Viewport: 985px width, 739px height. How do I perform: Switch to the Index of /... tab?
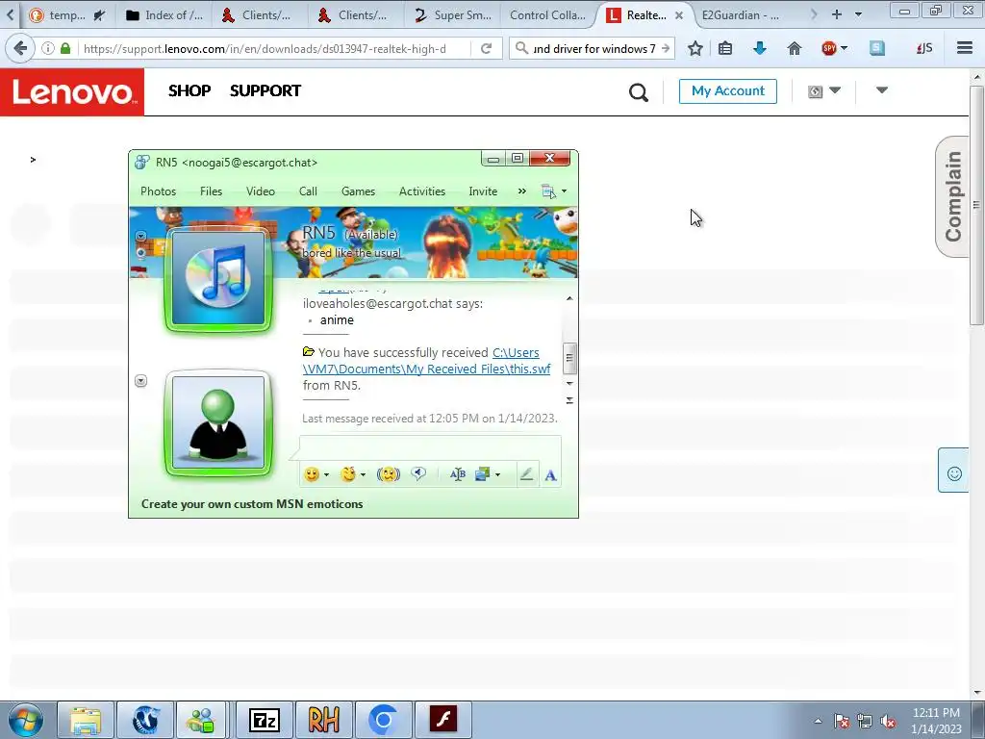[x=164, y=15]
